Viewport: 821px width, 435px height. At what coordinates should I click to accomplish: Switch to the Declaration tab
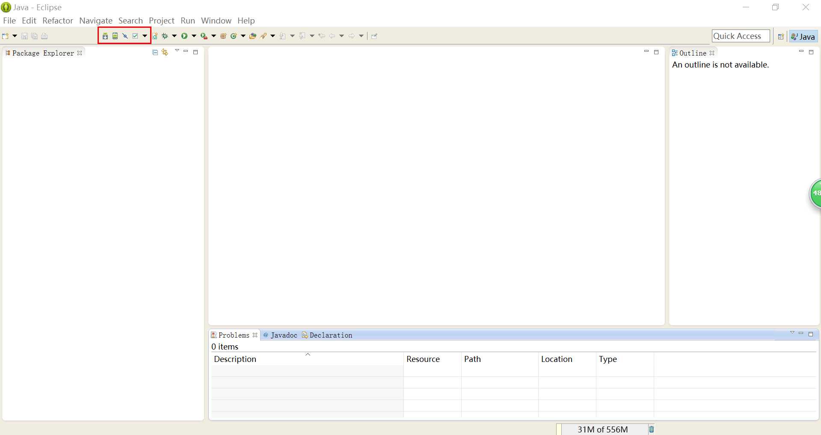coord(327,335)
